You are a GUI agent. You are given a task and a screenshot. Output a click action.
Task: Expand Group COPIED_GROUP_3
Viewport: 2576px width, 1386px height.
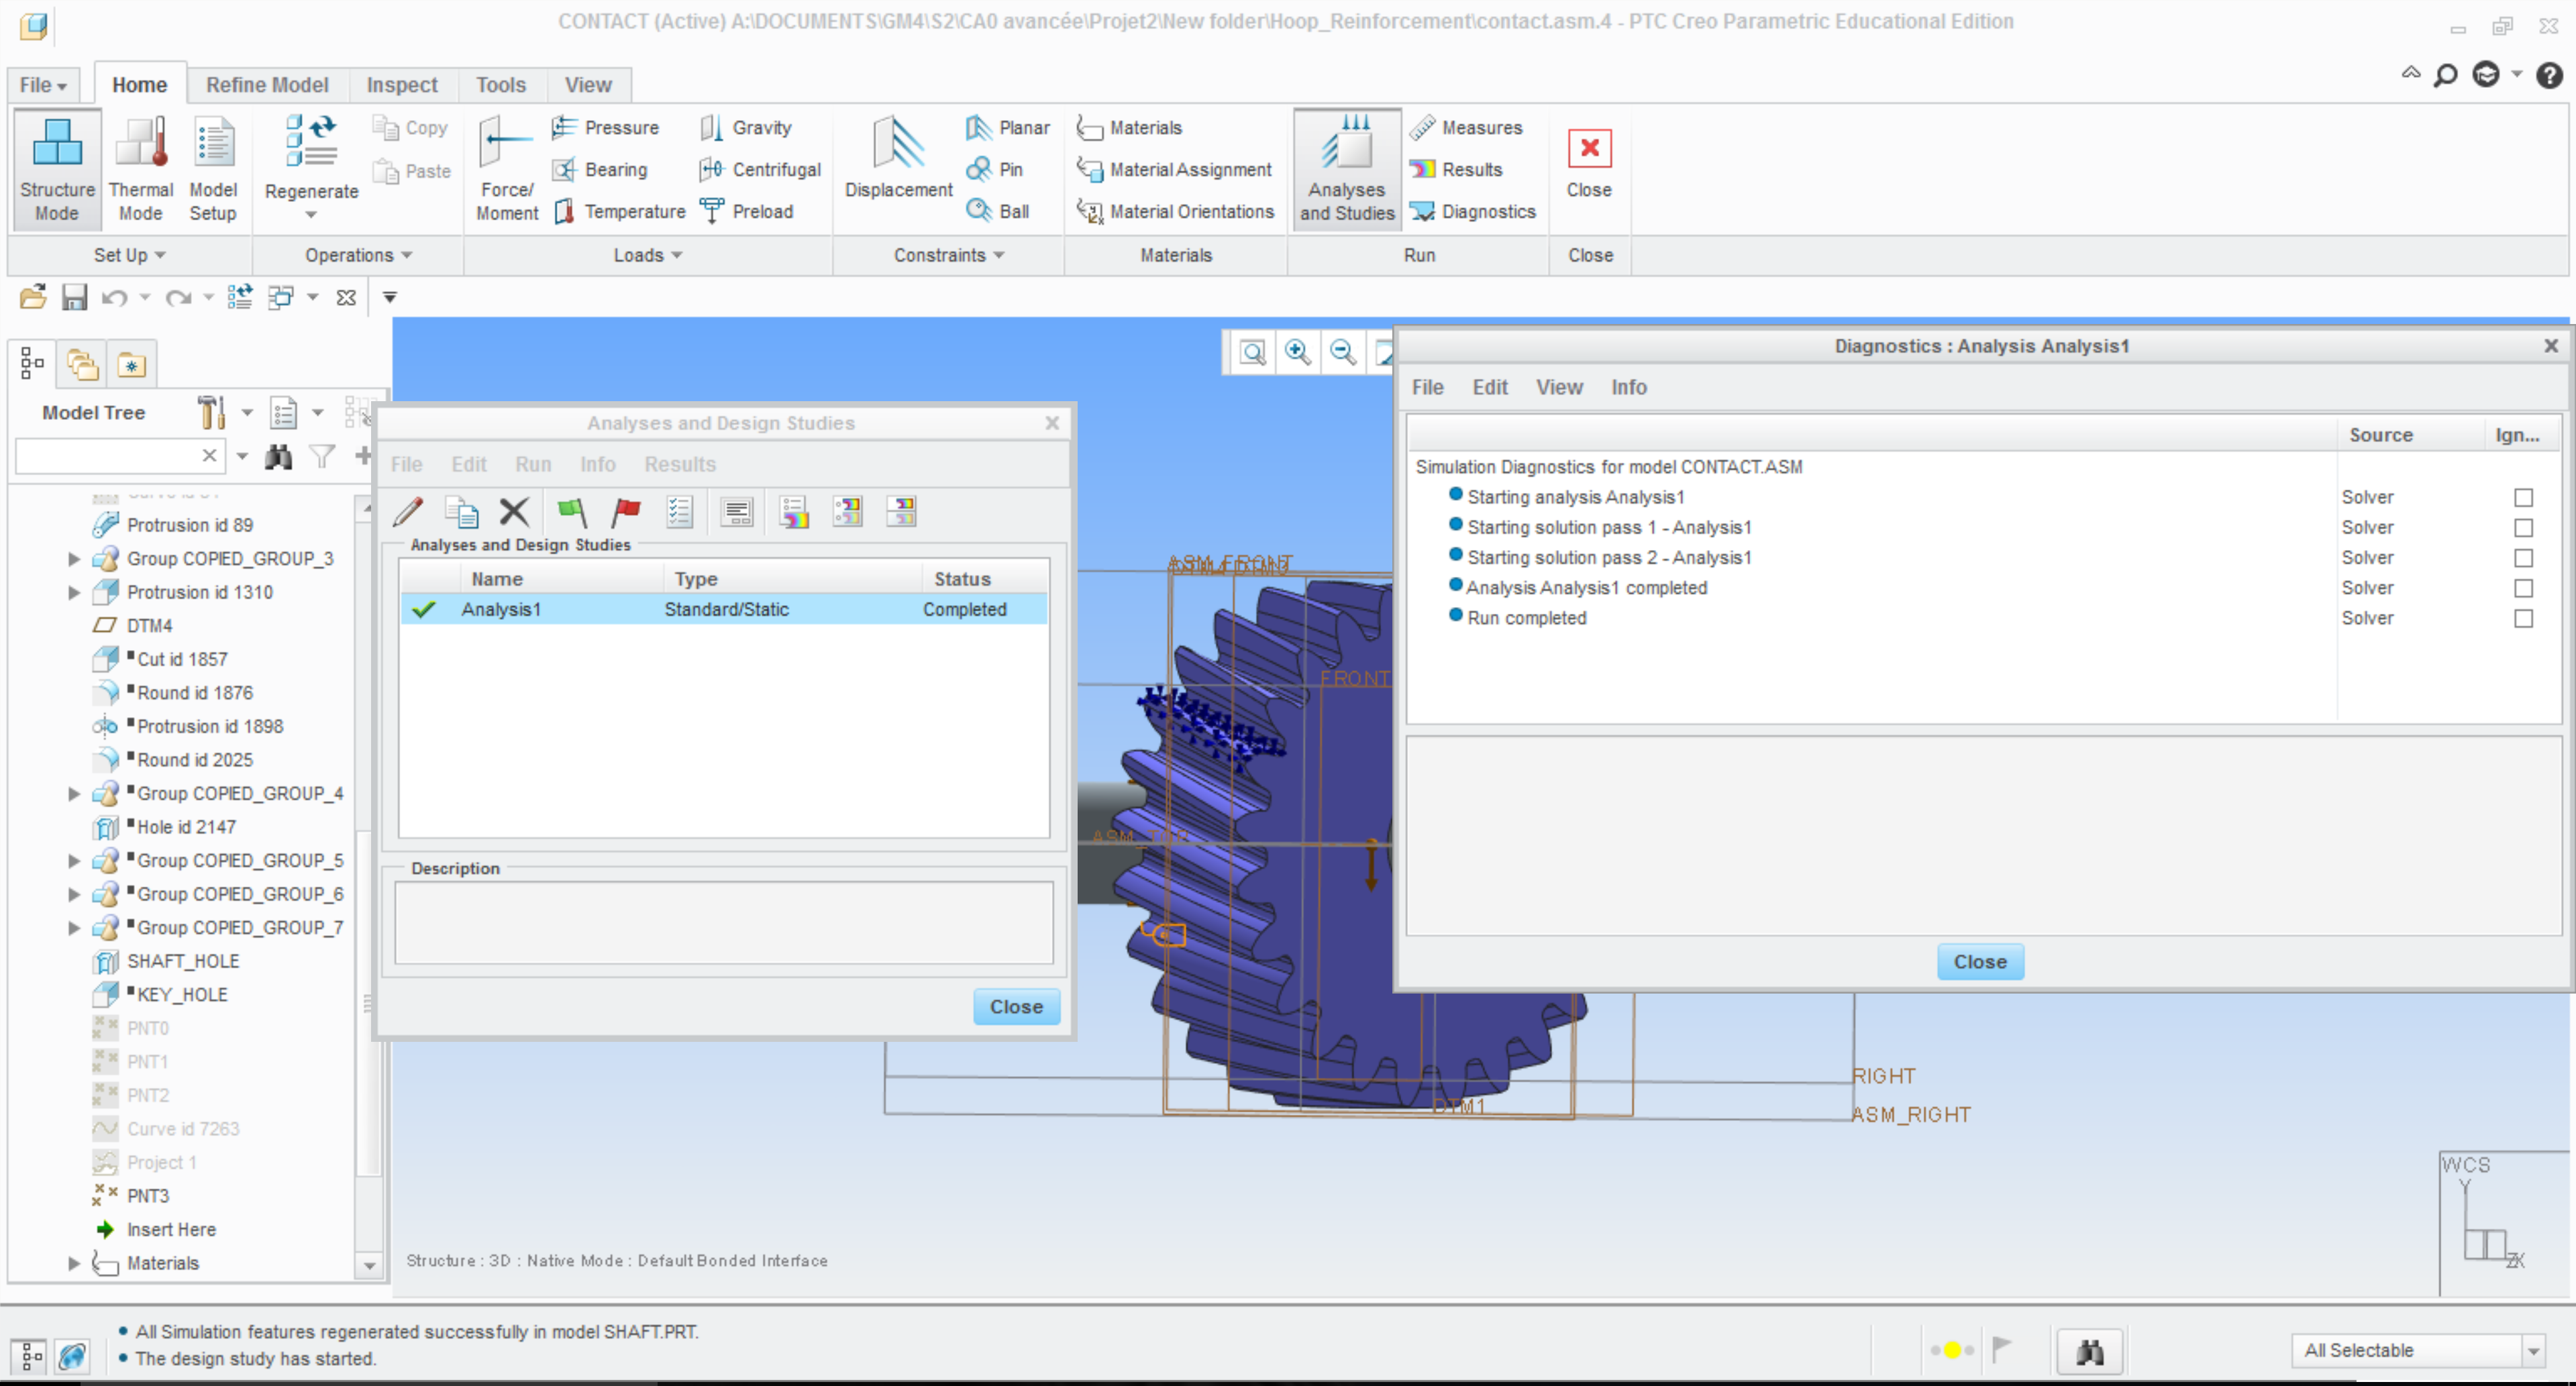tap(73, 559)
